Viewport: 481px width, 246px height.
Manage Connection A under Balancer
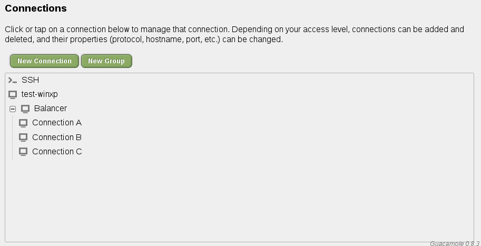tap(57, 123)
